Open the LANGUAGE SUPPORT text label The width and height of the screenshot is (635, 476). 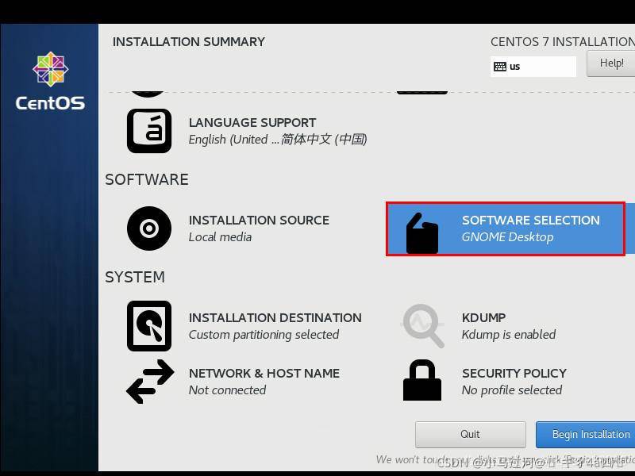tap(252, 123)
